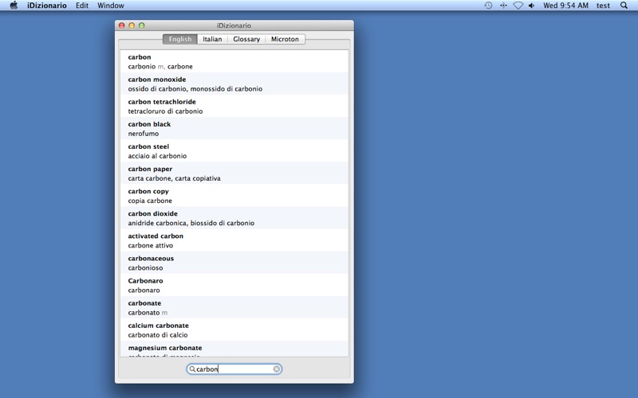Click the Wi-Fi status icon

[x=518, y=6]
